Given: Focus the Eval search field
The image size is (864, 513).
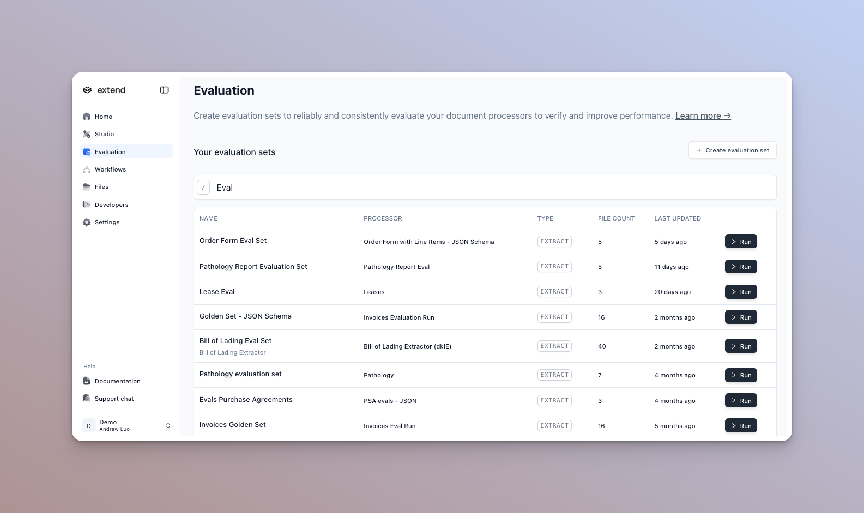Looking at the screenshot, I should coord(485,187).
